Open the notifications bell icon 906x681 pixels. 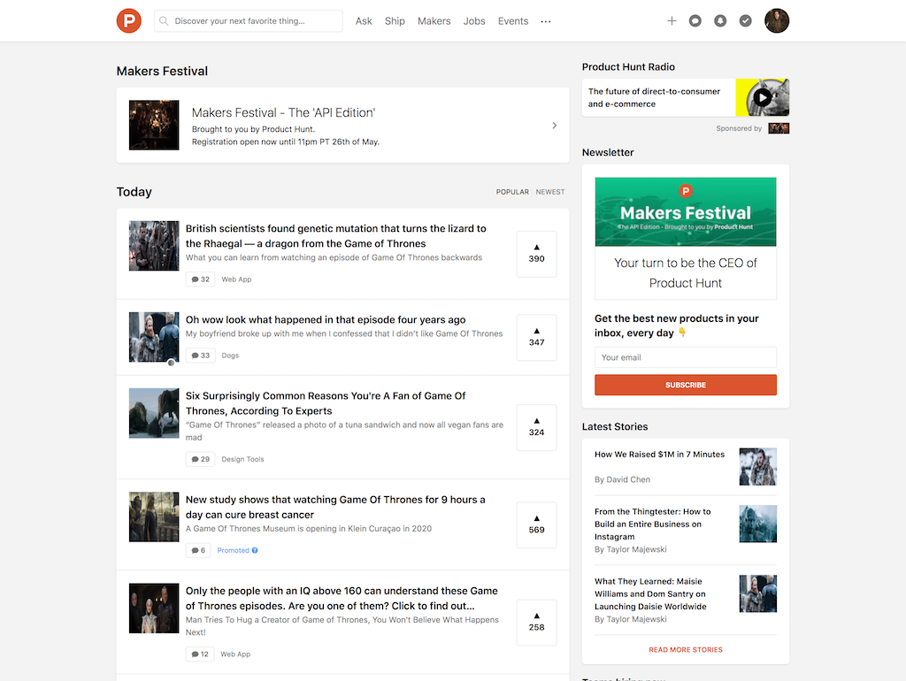[720, 20]
